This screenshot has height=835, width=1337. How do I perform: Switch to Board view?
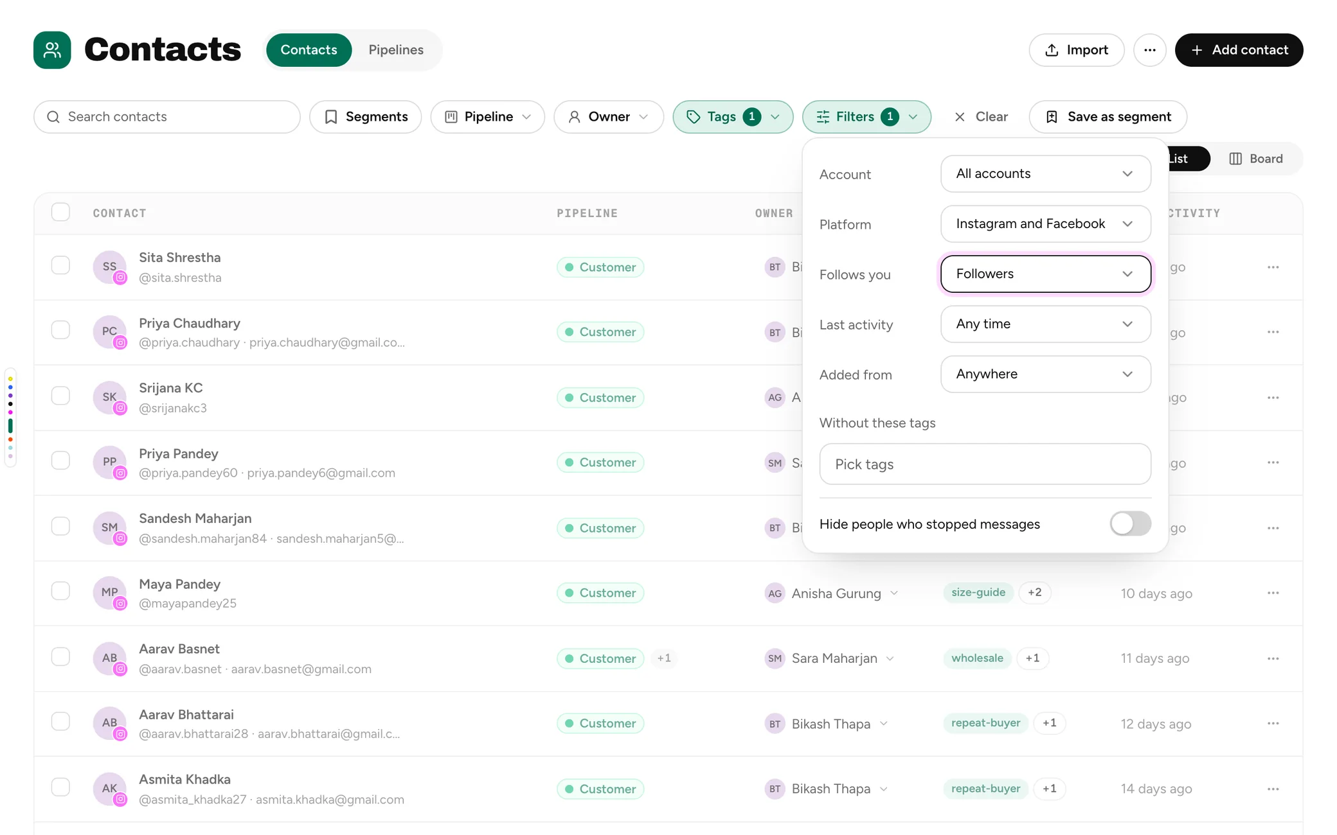1256,159
